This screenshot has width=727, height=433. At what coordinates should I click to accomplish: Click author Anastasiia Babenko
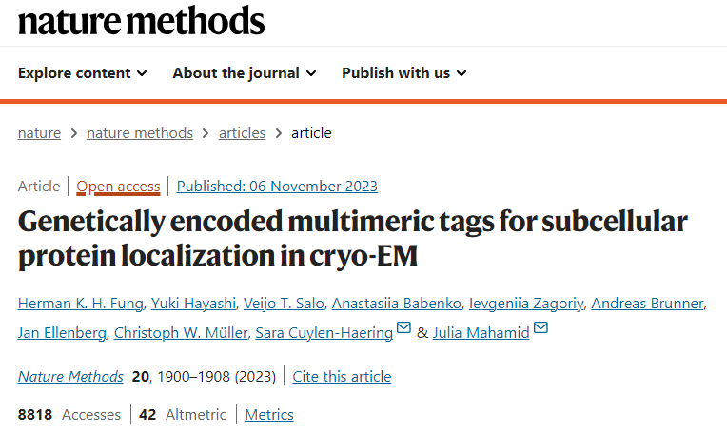pyautogui.click(x=397, y=304)
